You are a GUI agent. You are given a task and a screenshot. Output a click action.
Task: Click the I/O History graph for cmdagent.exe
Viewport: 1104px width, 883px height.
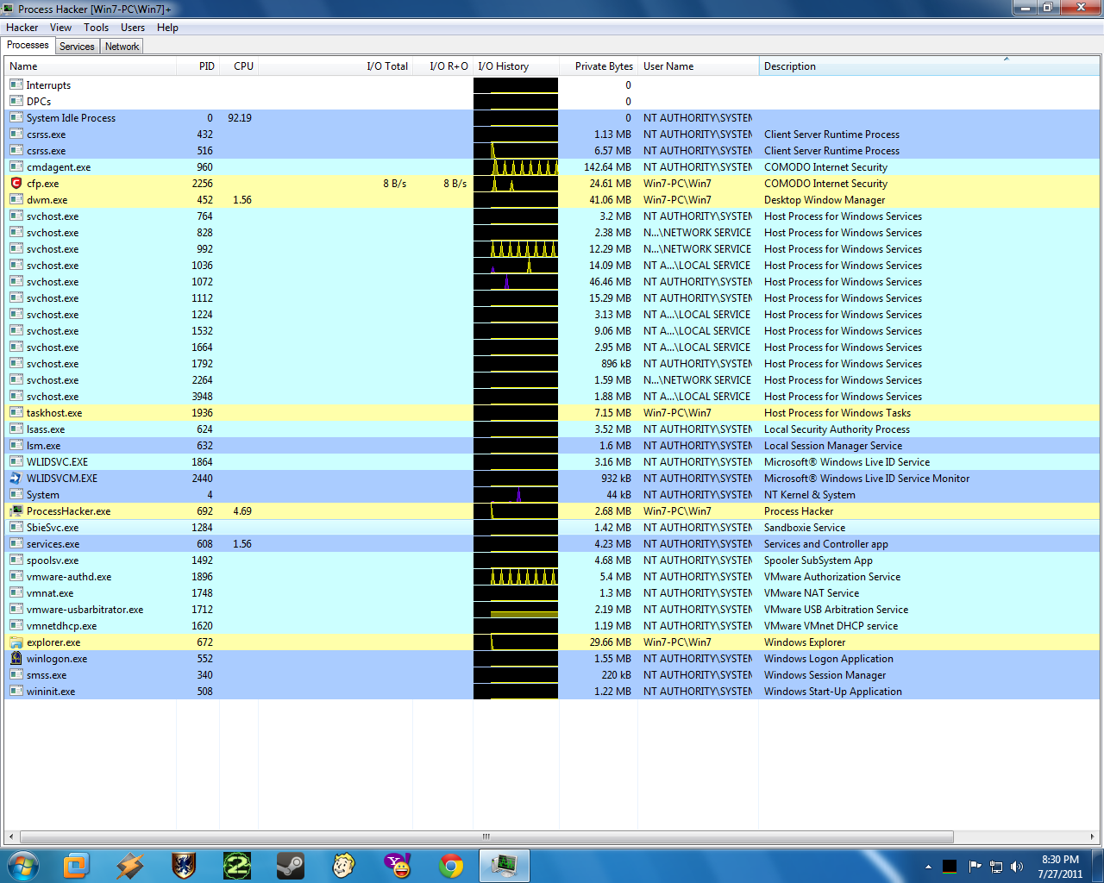click(516, 167)
